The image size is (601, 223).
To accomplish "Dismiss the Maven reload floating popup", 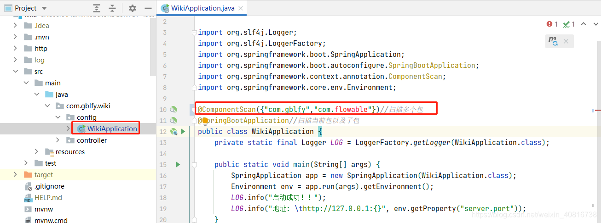I will click(x=566, y=41).
